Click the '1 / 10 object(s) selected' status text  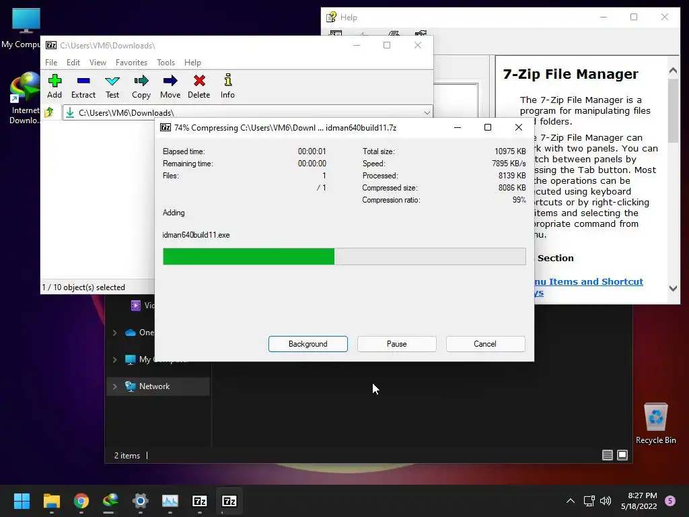[83, 287]
